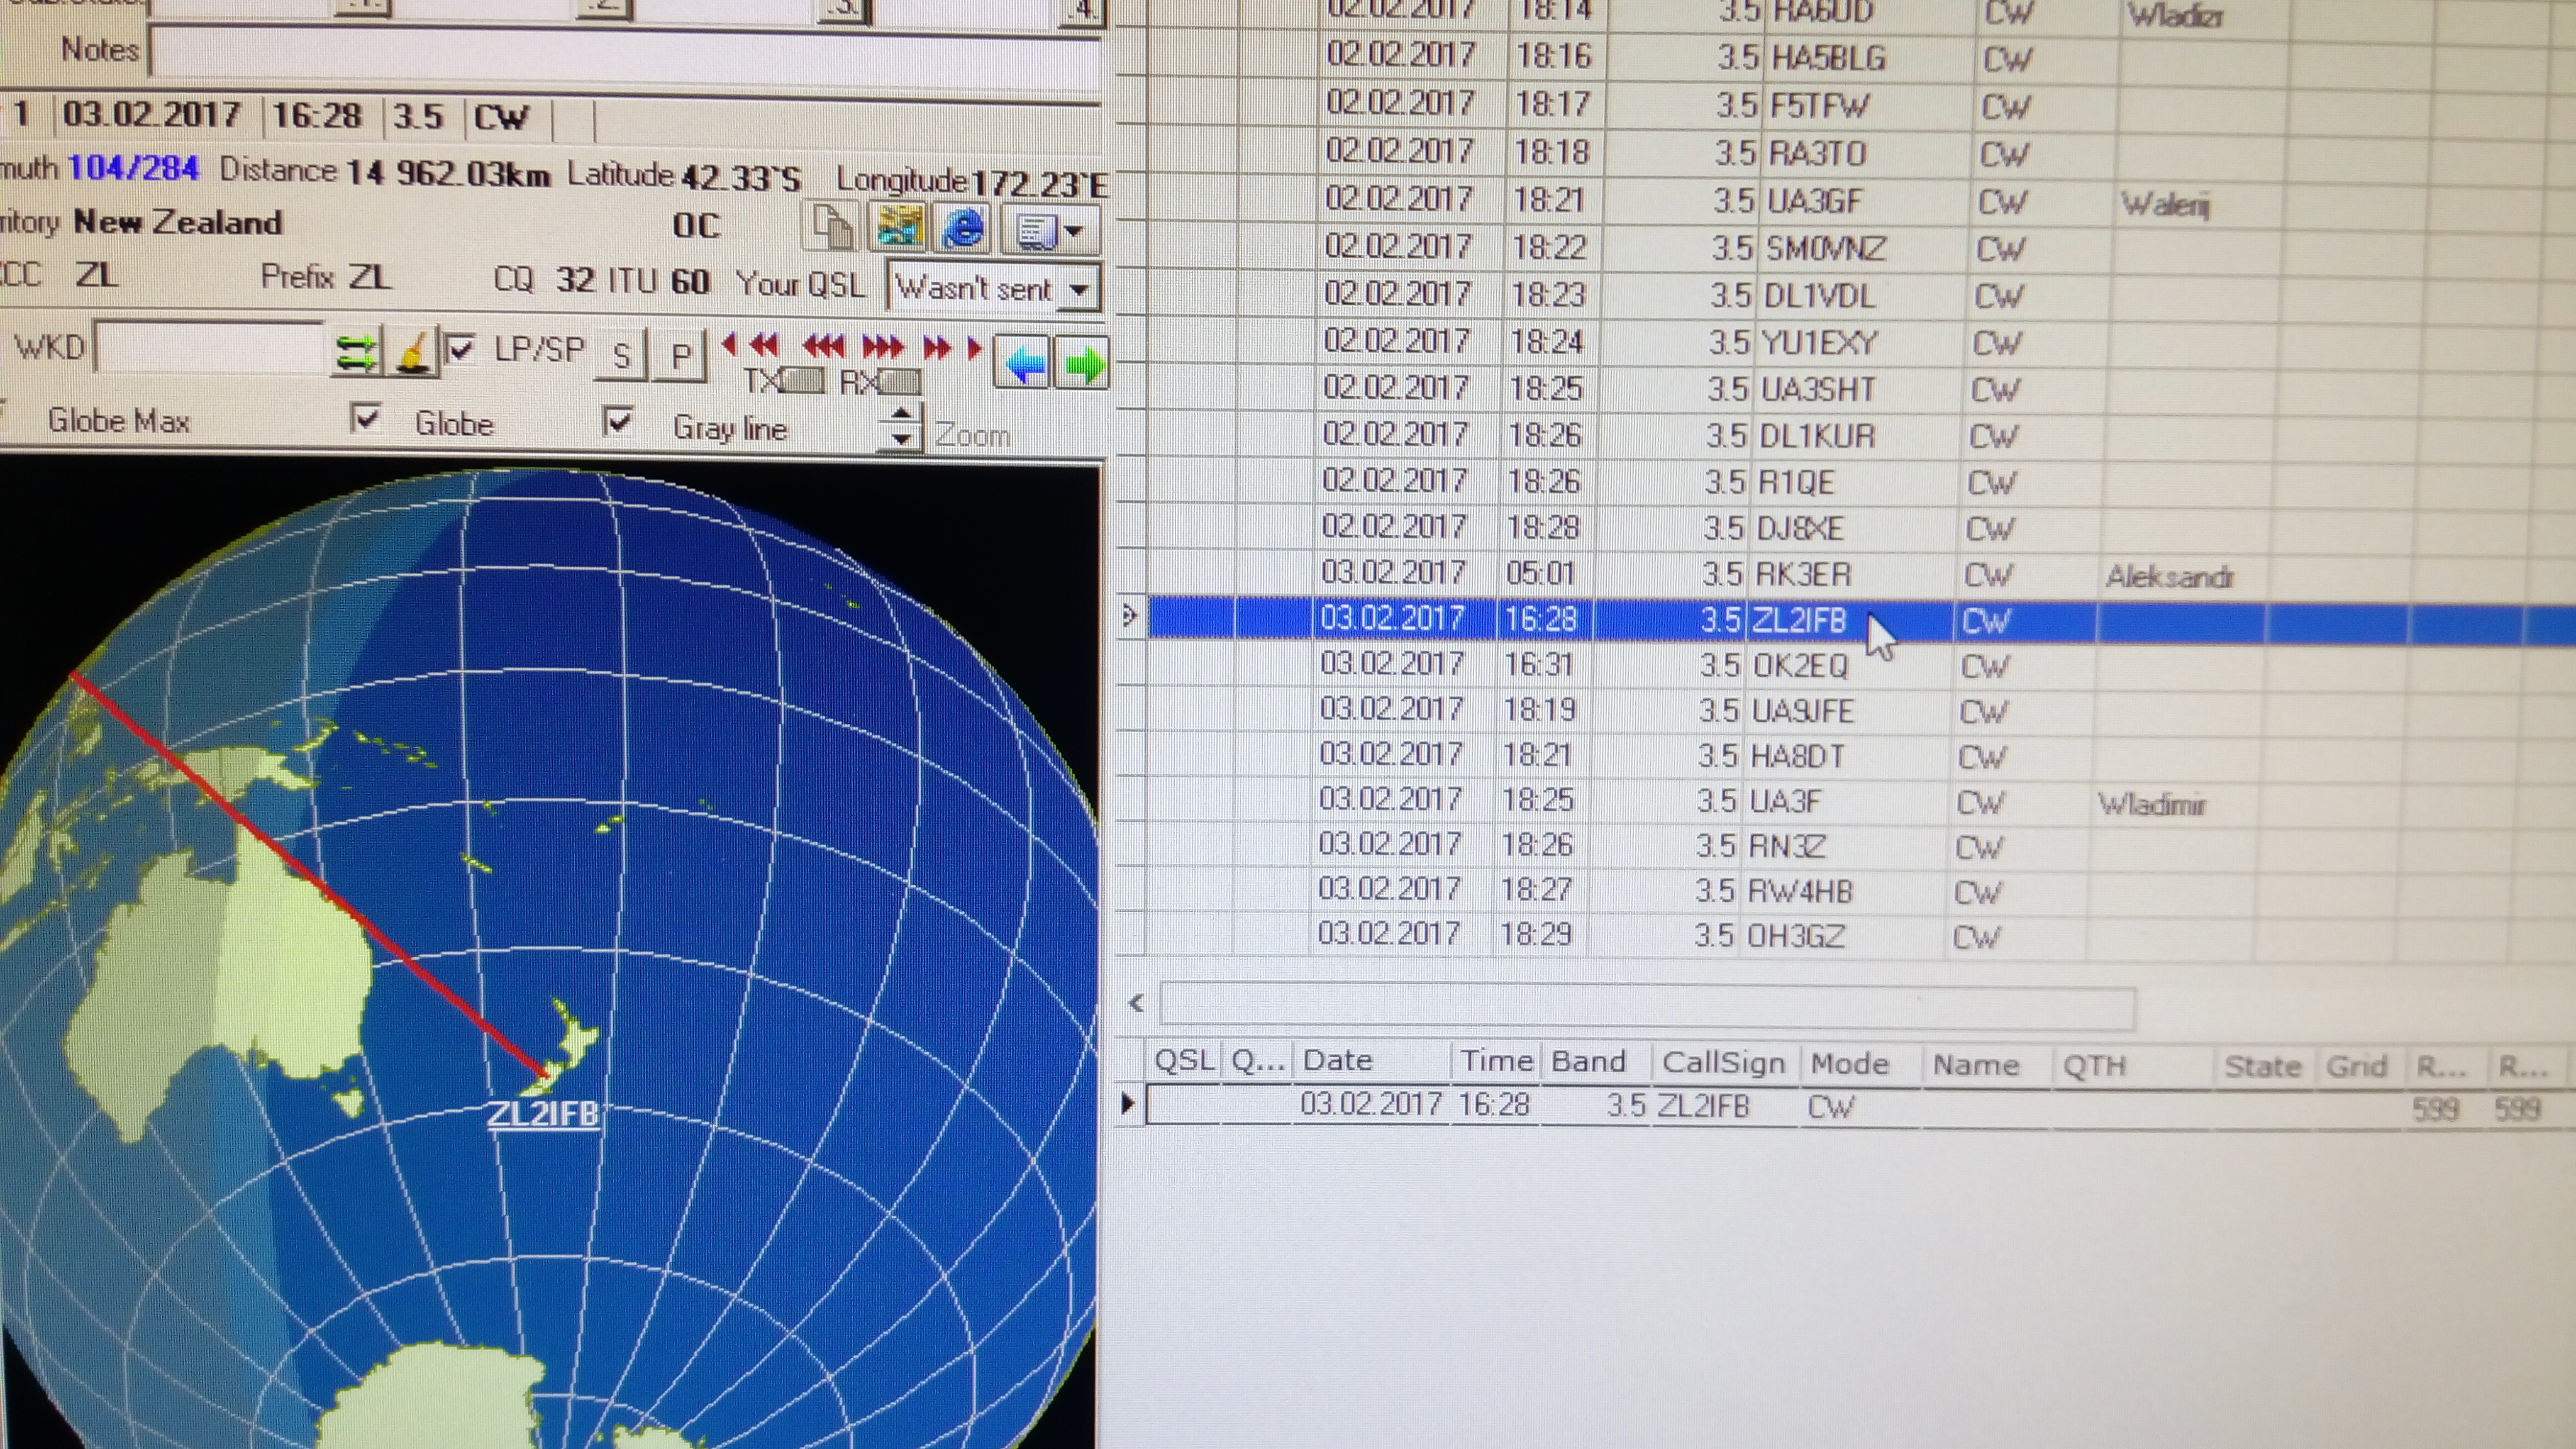Disable the Gray line checkbox
The width and height of the screenshot is (2576, 1449).
coord(619,421)
